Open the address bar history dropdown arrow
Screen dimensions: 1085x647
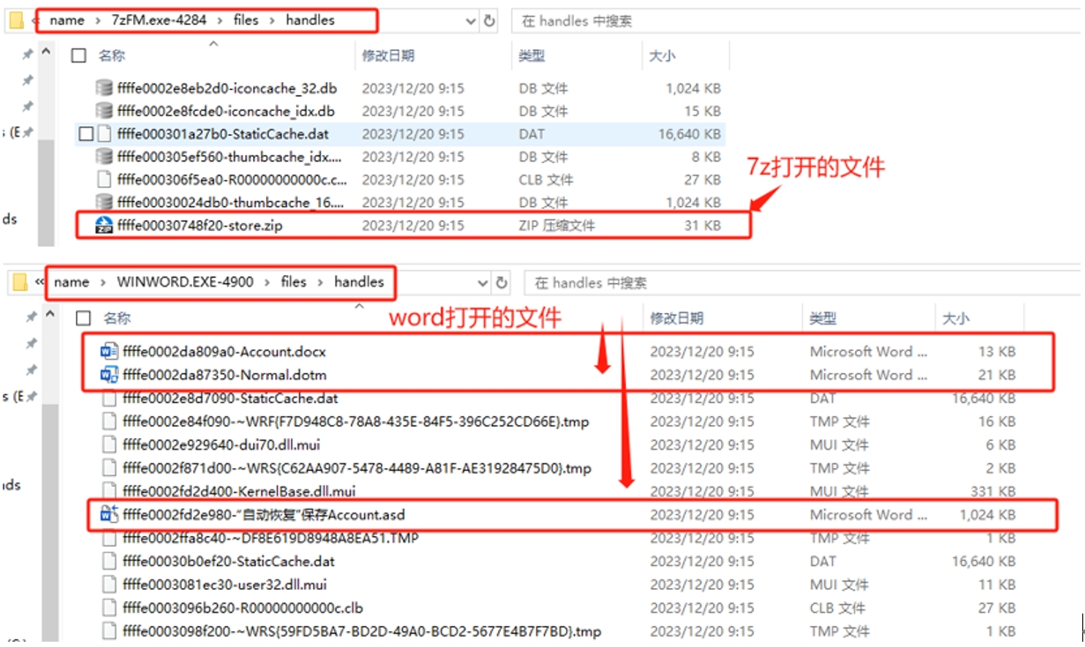[469, 17]
